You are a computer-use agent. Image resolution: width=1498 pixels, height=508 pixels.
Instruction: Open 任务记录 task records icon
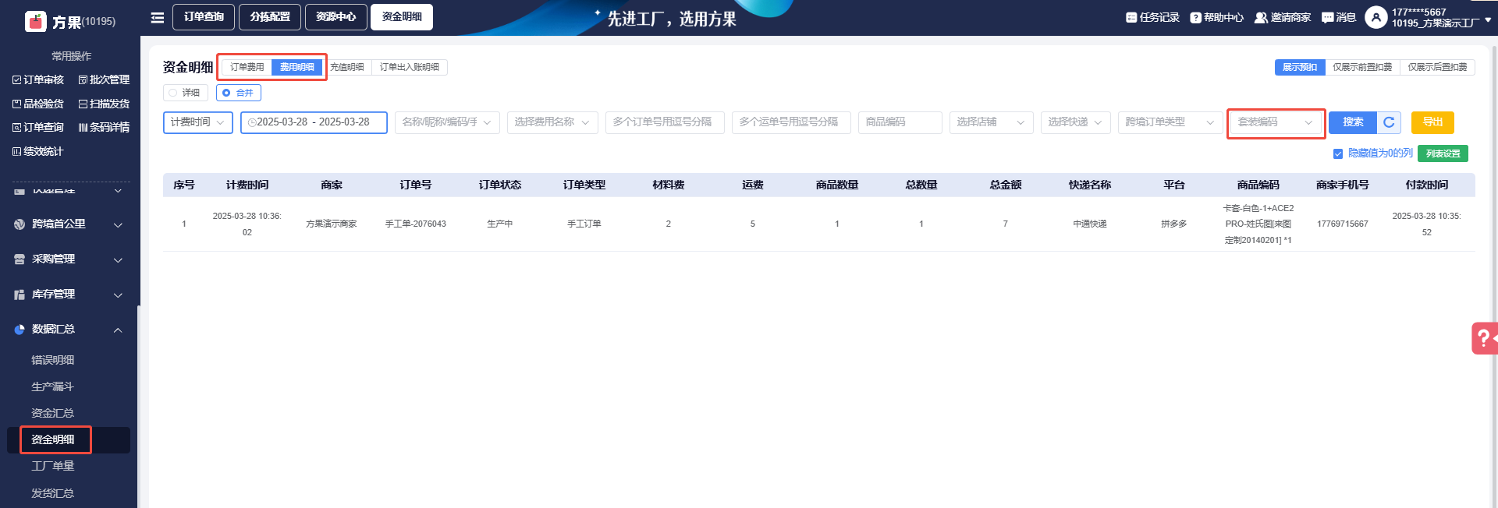click(1131, 17)
